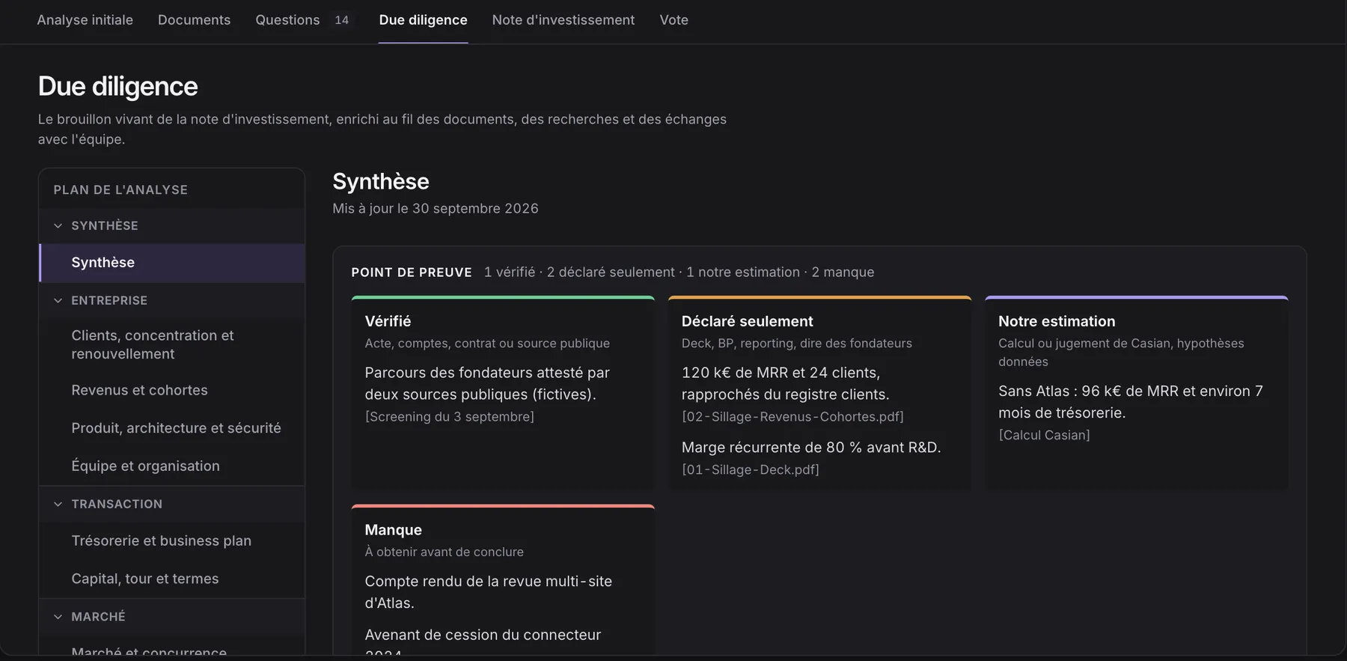Click 'Avenant de cession du connecteur' item
The height and width of the screenshot is (661, 1347).
click(x=483, y=635)
